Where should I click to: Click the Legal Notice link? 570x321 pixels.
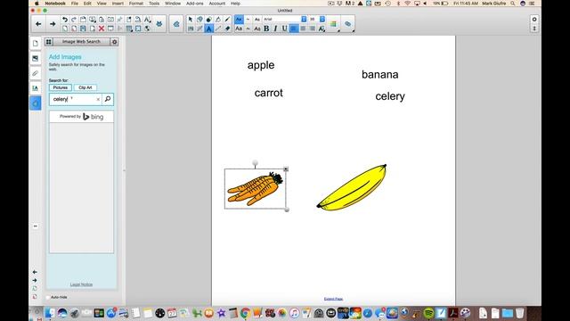click(x=81, y=284)
